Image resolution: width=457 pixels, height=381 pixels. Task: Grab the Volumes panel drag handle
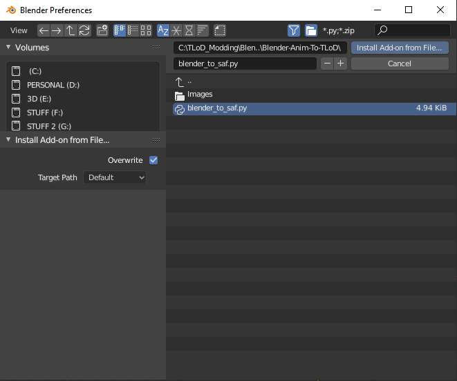click(156, 47)
